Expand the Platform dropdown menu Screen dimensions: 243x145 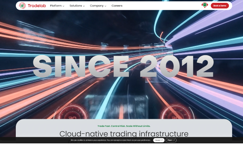point(57,6)
